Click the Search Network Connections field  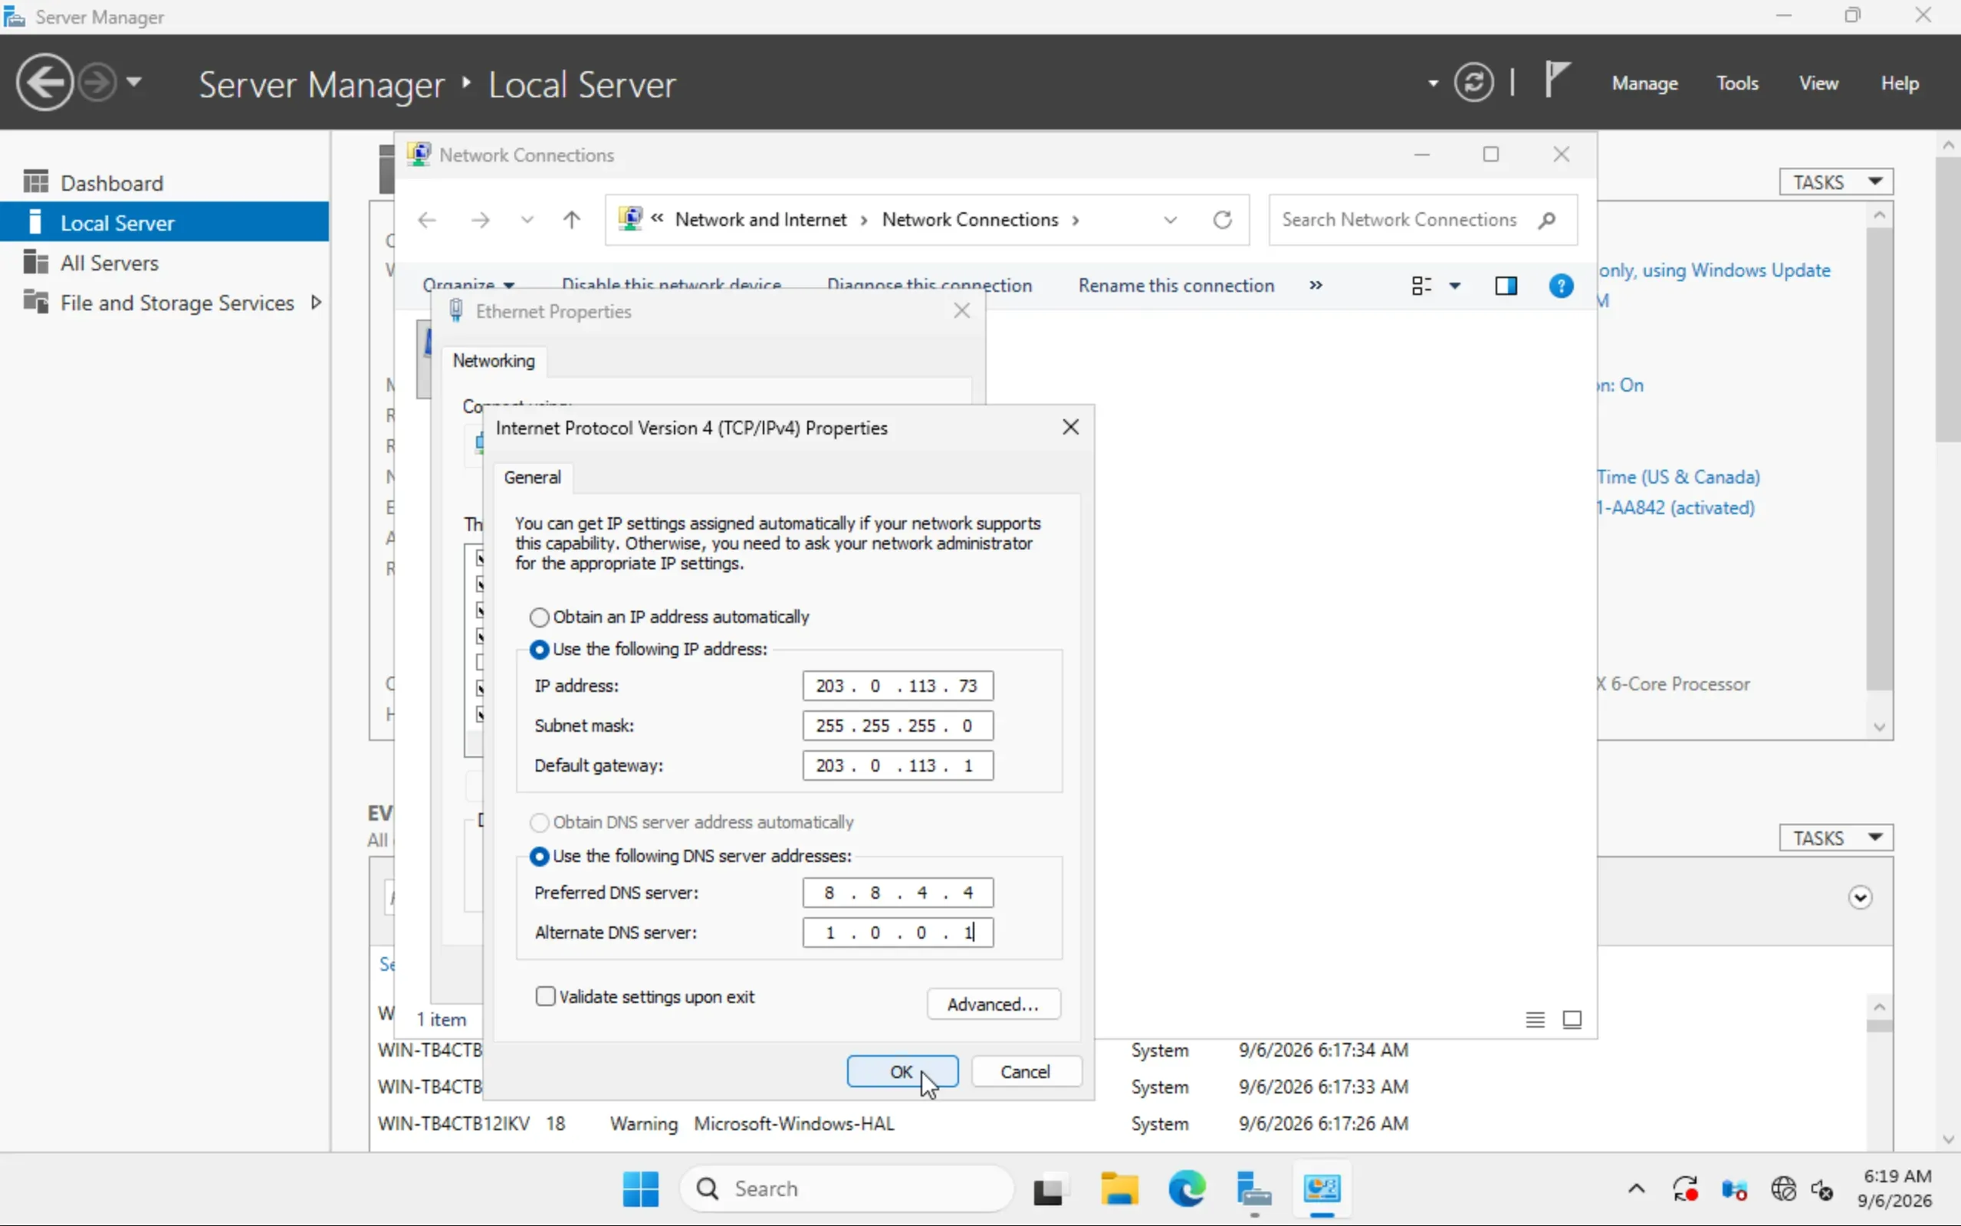(x=1423, y=220)
